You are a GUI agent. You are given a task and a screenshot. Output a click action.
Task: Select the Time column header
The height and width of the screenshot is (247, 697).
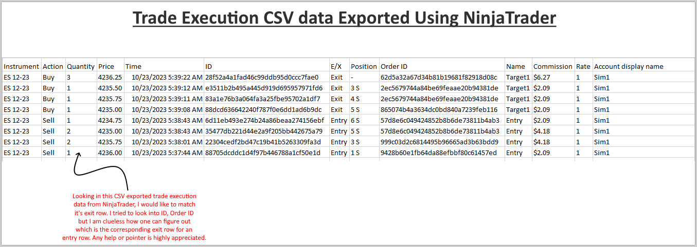pyautogui.click(x=133, y=66)
